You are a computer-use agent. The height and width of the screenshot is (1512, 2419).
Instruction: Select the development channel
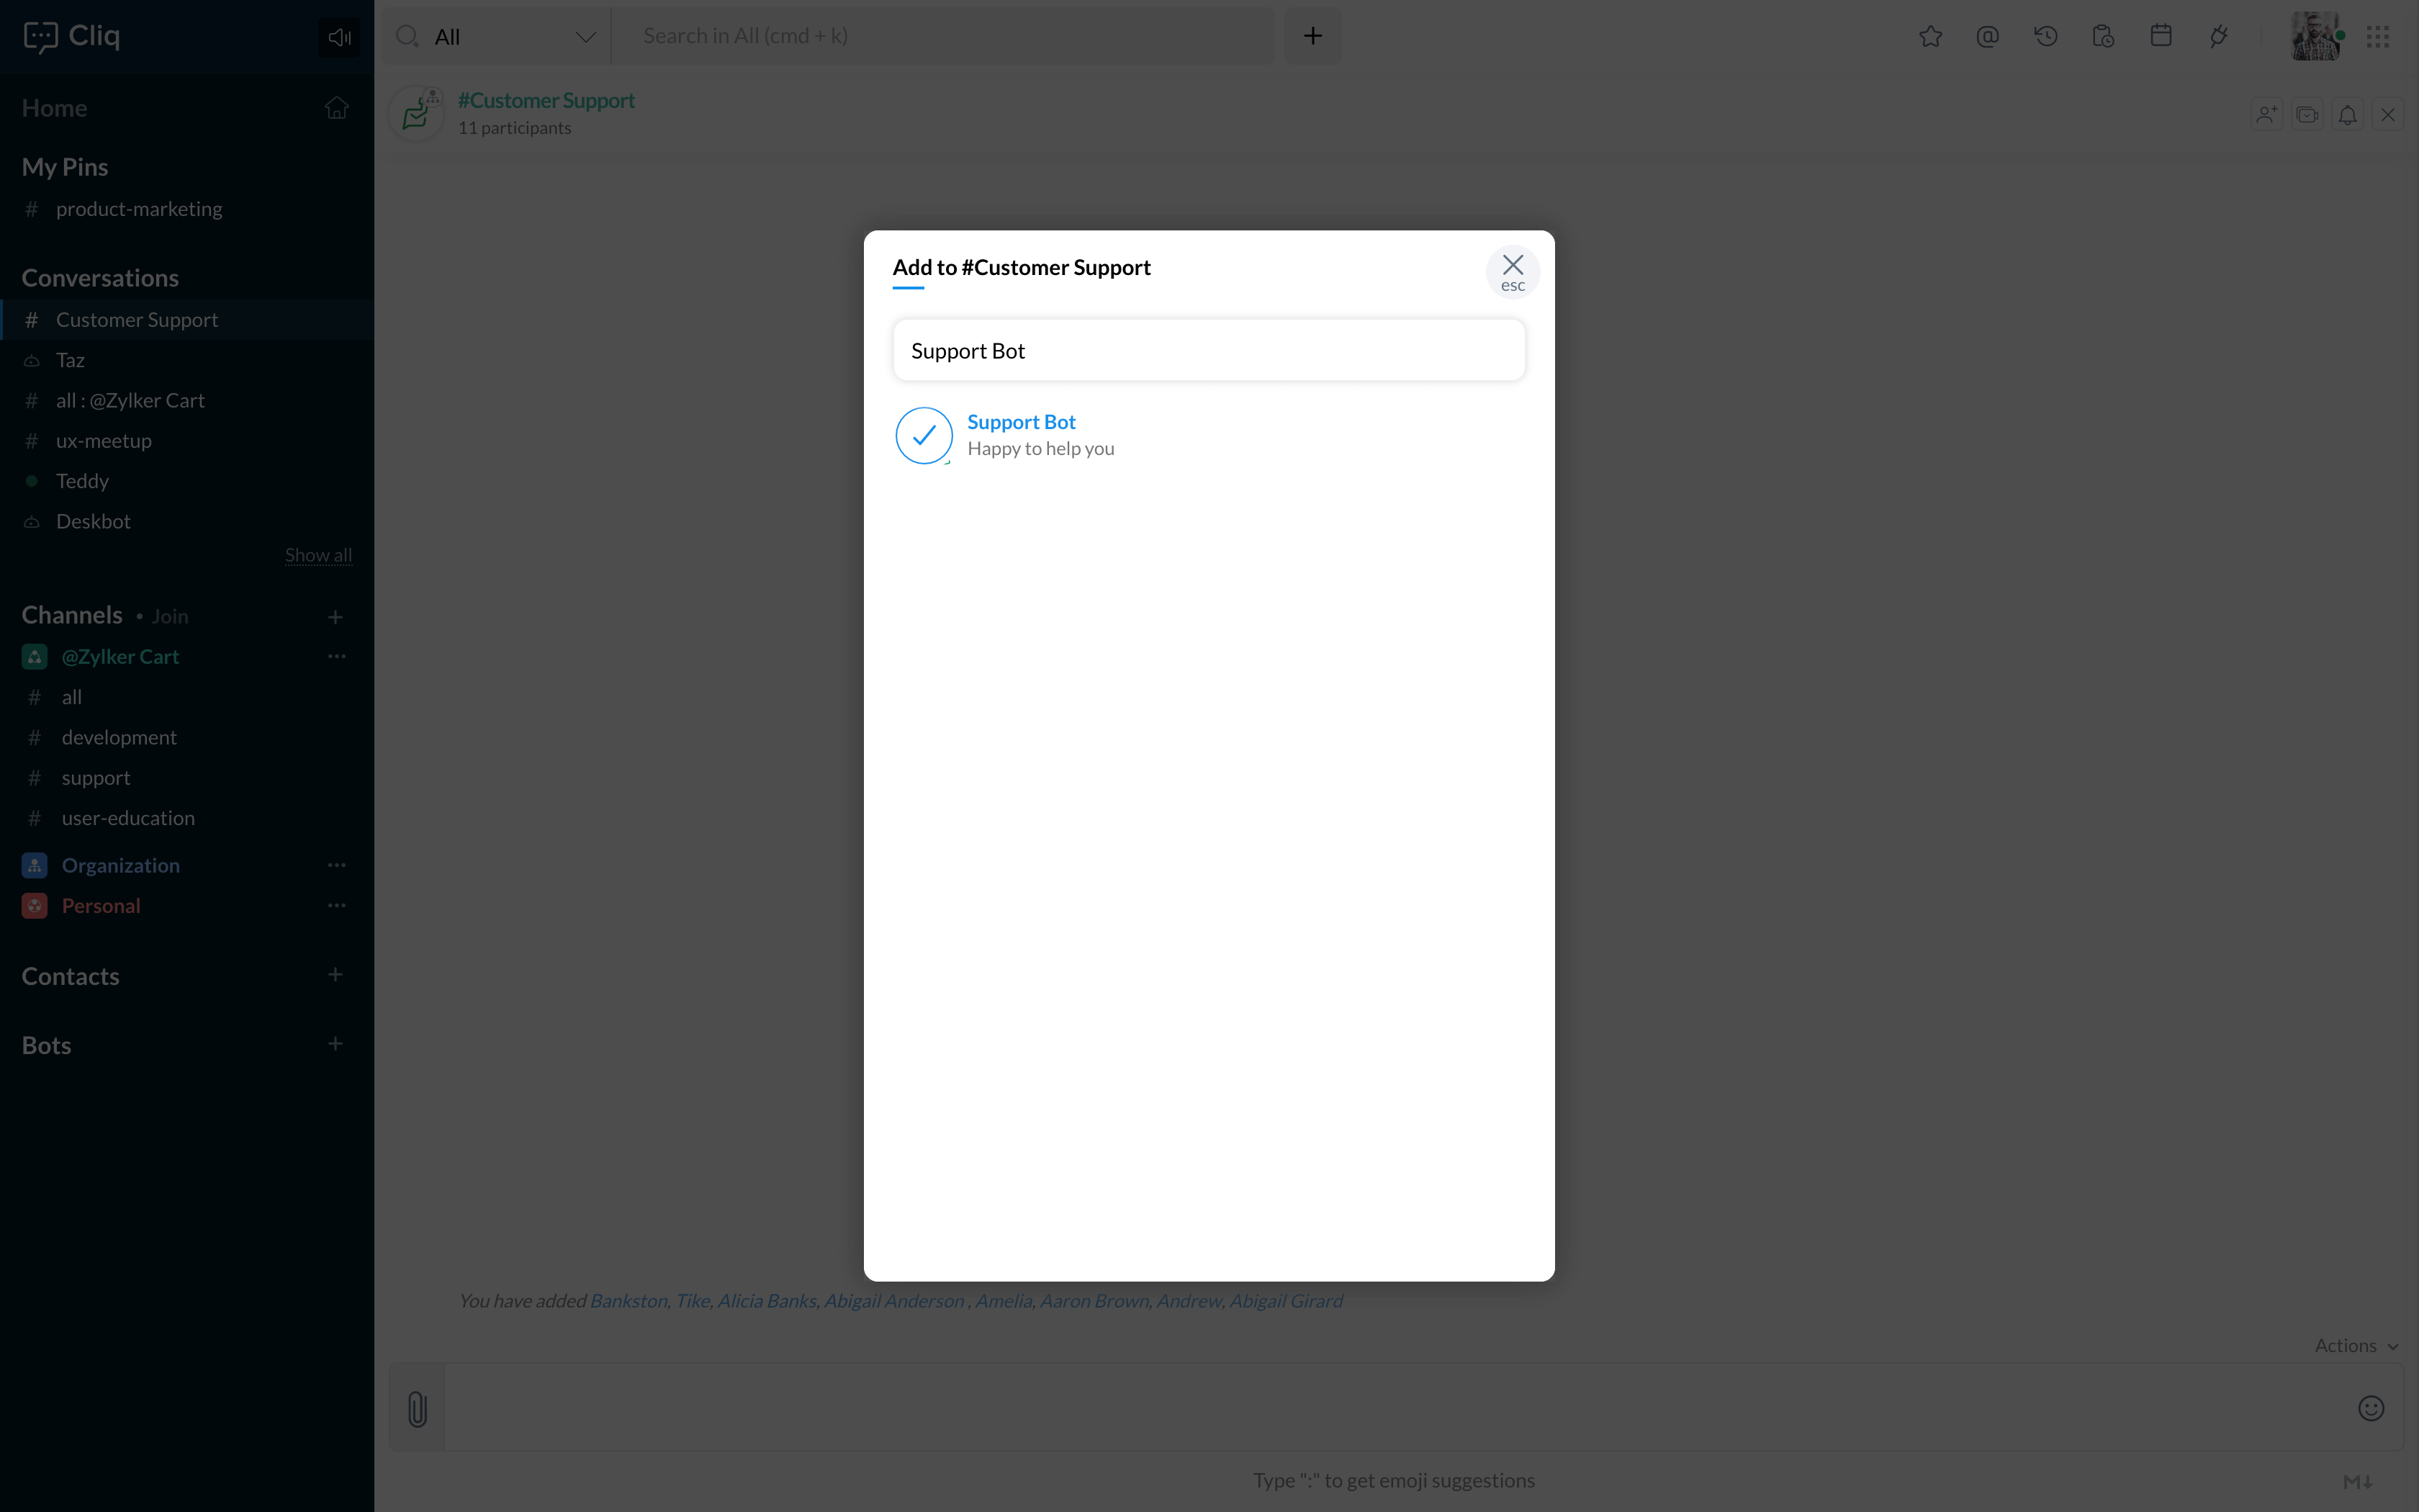click(x=119, y=737)
